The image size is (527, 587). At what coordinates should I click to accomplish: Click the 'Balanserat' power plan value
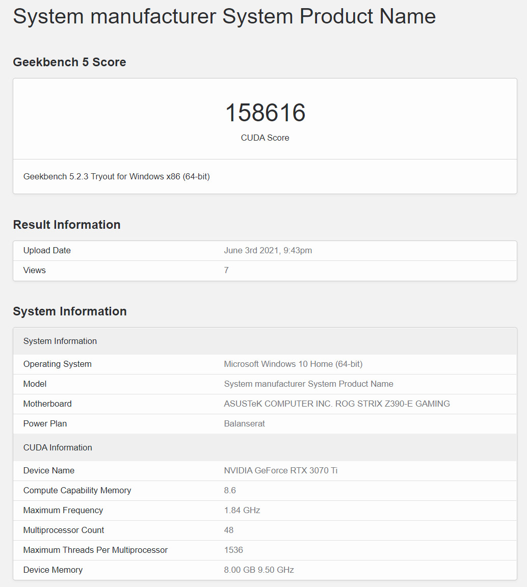[244, 423]
